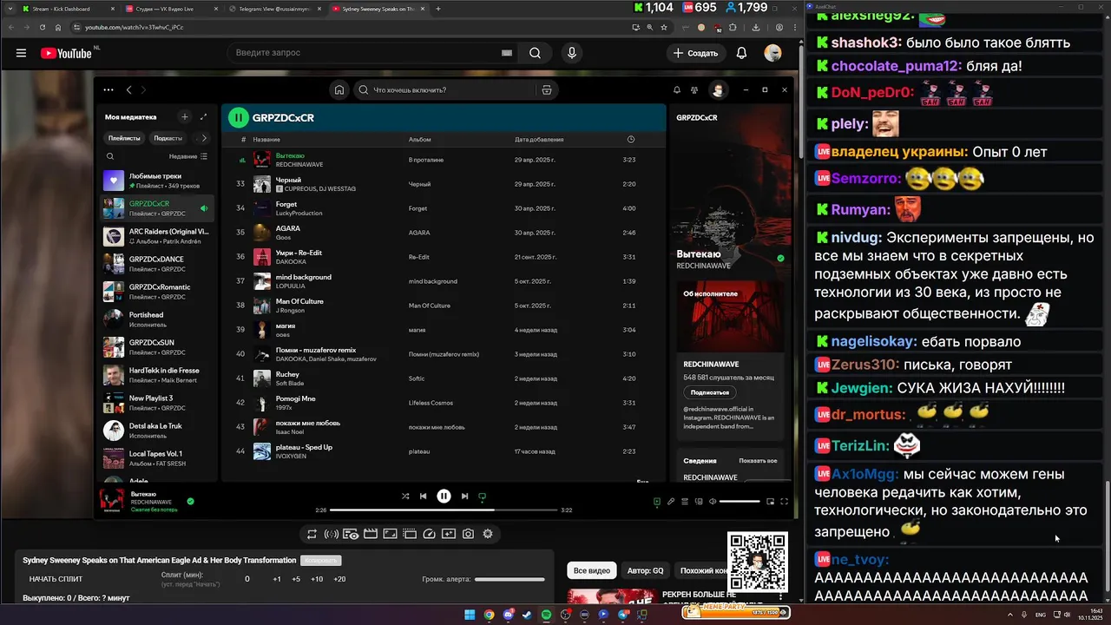Toggle the repeat button in Spotify
Viewport: 1111px width, 625px height.
(x=483, y=497)
